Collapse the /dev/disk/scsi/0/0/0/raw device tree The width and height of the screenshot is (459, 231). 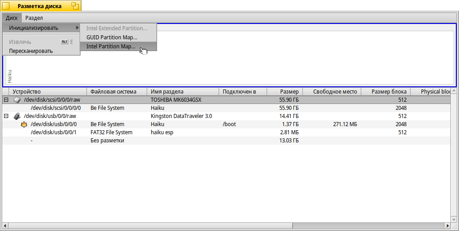click(x=6, y=100)
